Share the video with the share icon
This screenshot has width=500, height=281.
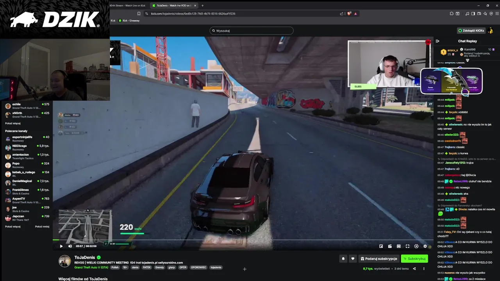pos(414,269)
